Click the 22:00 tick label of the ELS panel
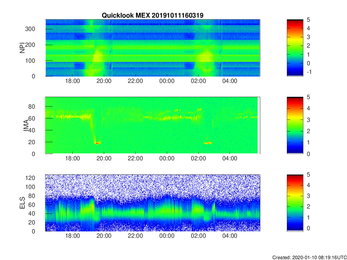Viewport: 347px width, 260px height. click(135, 236)
